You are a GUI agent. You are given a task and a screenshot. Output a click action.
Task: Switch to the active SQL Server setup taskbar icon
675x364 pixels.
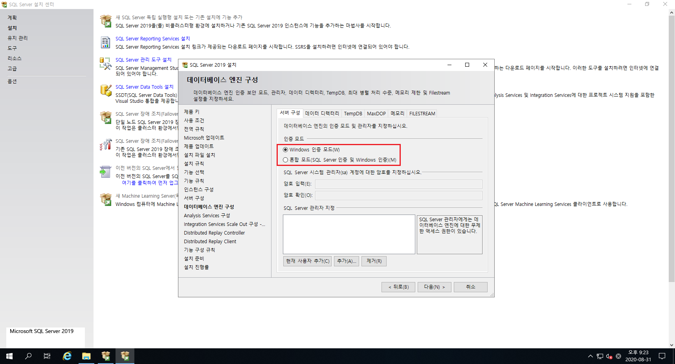pos(125,356)
